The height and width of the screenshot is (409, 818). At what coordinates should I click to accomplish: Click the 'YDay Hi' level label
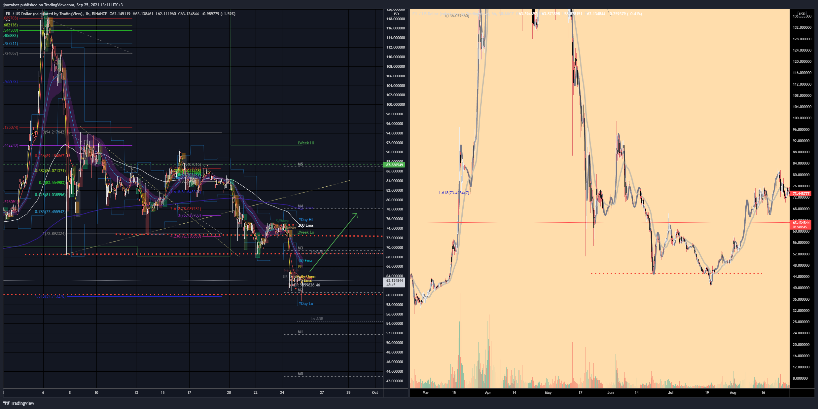(x=305, y=220)
